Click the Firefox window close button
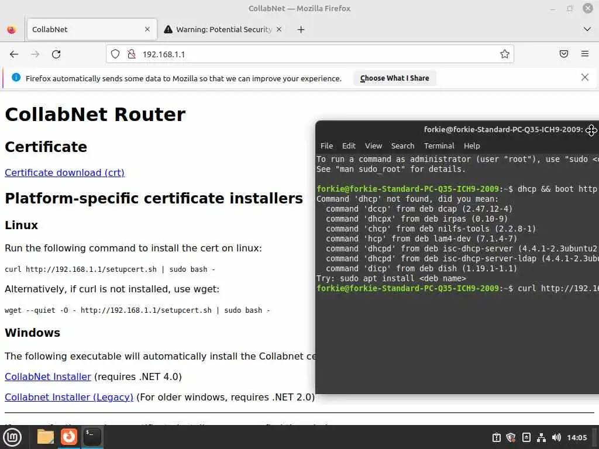 click(x=587, y=8)
